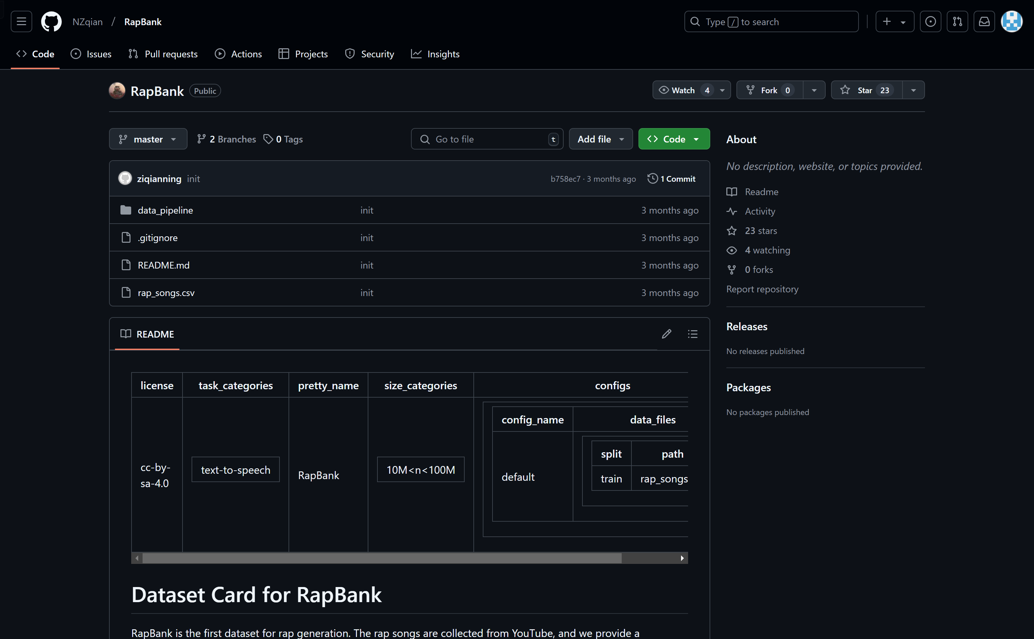Open pull requests icon in header
Viewport: 1034px width, 639px height.
click(x=958, y=21)
